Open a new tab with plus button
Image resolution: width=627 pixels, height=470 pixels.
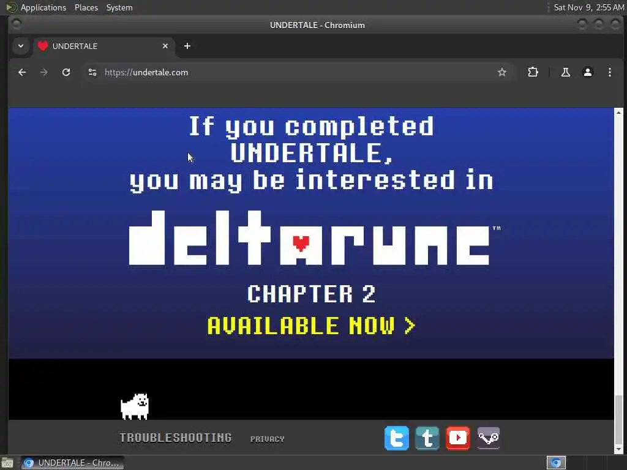(187, 46)
